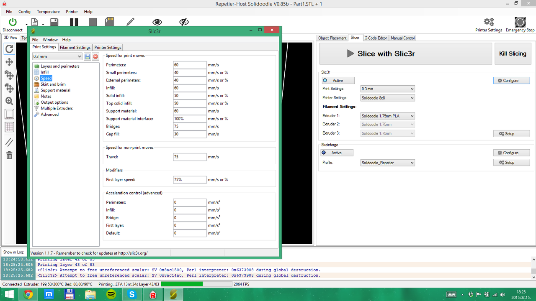The height and width of the screenshot is (301, 536).
Task: Open Skype from the taskbar
Action: coord(132,294)
